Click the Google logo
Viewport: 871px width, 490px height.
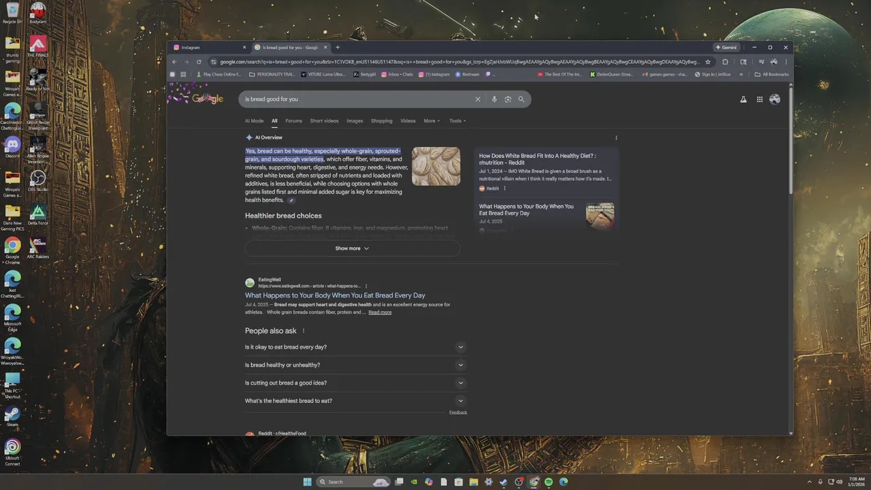(208, 99)
